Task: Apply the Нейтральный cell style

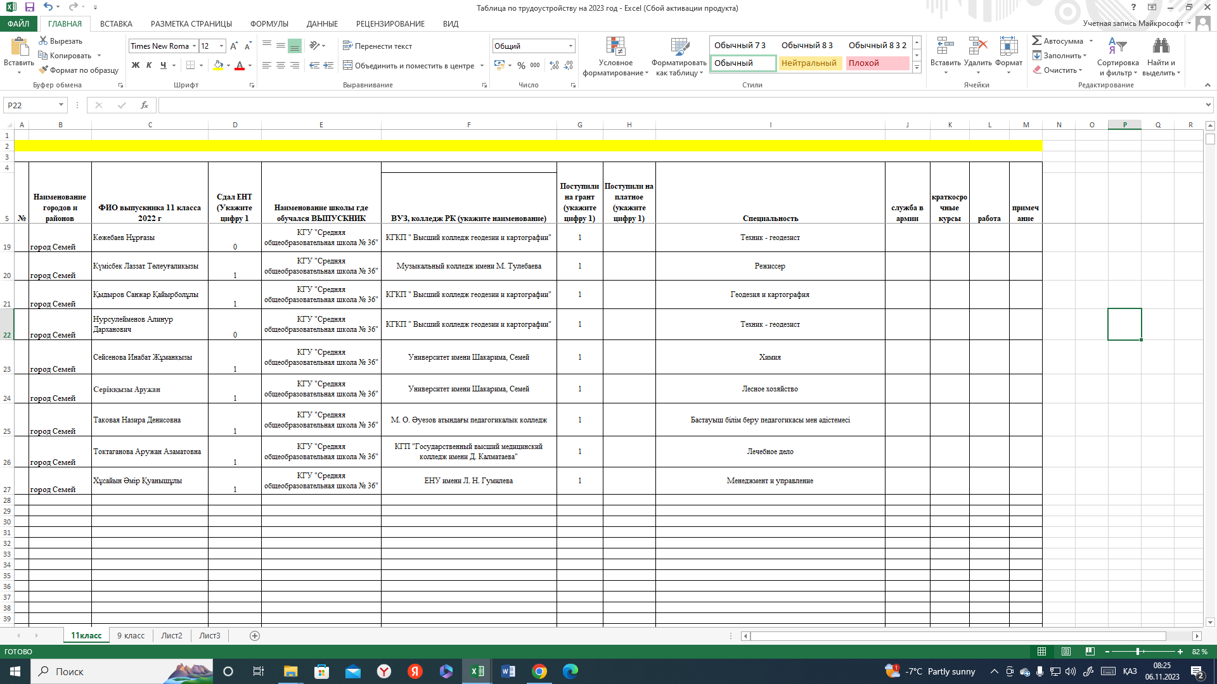Action: point(809,63)
